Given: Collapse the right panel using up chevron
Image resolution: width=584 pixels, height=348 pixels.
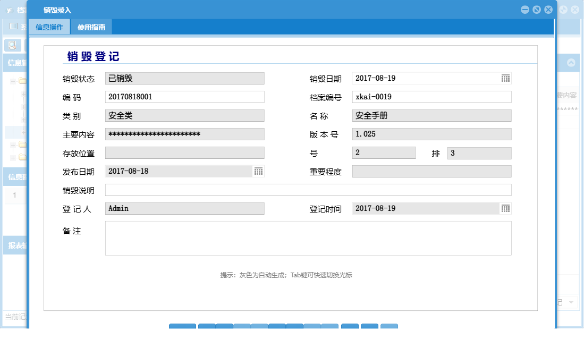Looking at the screenshot, I should (571, 63).
